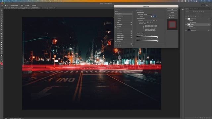212x119 pixels.
Task: Select the Eyedropper tool
Action: 2,21
